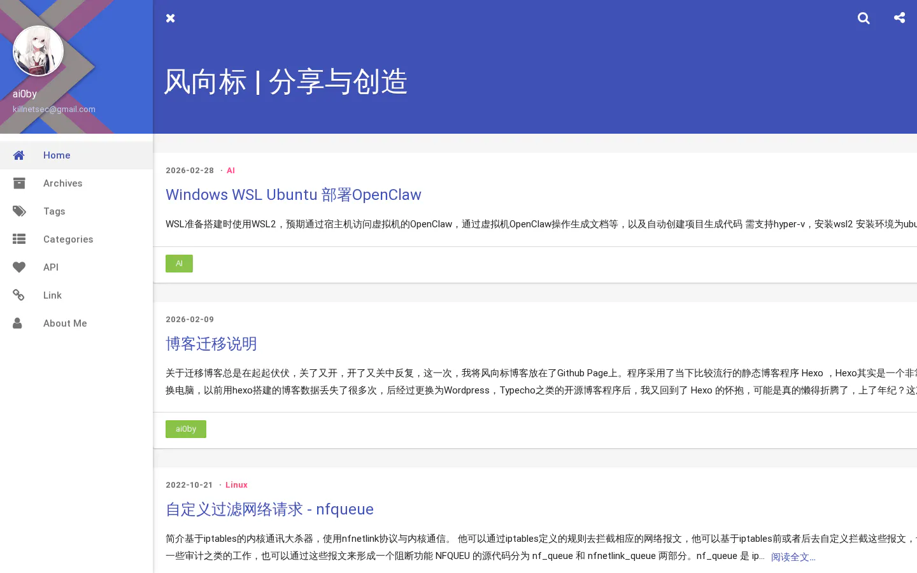
Task: Open the share menu icon
Action: tap(899, 18)
